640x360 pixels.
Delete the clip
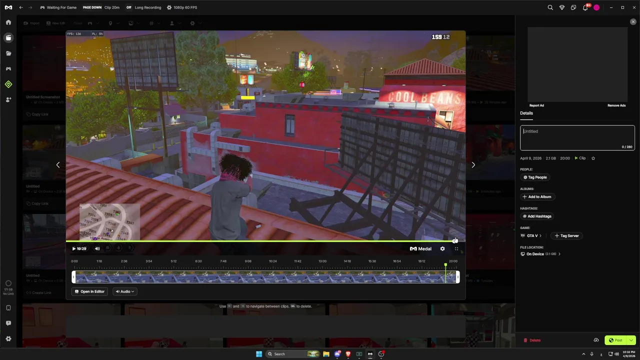pos(532,340)
